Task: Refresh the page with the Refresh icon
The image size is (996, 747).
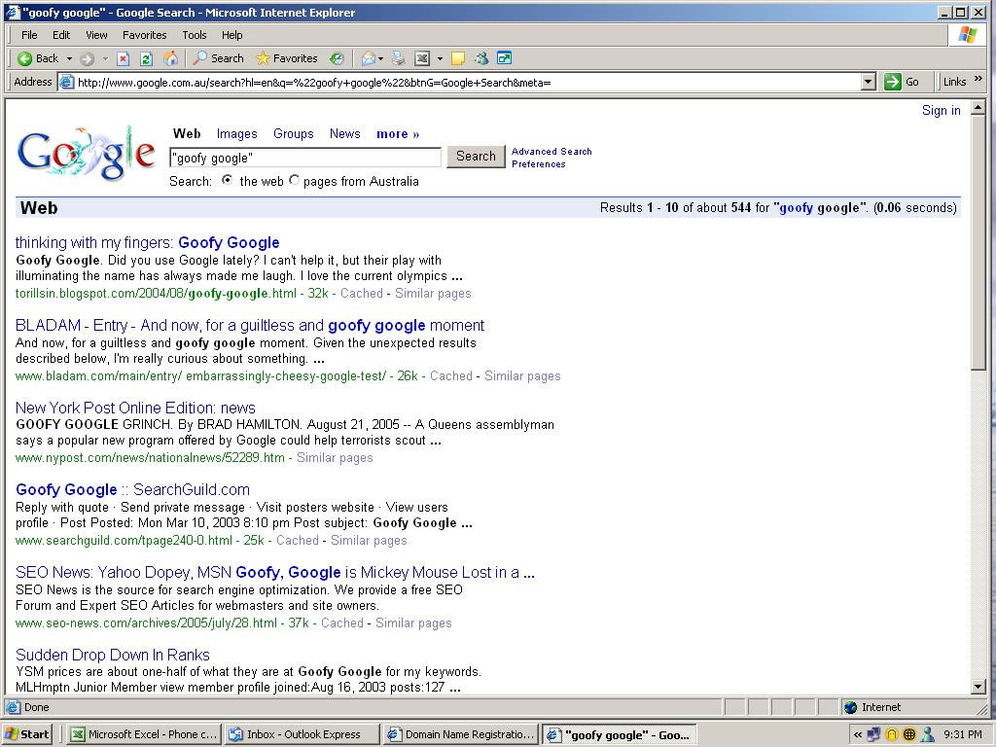Action: (x=146, y=58)
